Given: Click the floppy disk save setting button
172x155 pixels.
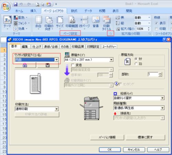Looking at the screenshot, I should coord(48,65).
